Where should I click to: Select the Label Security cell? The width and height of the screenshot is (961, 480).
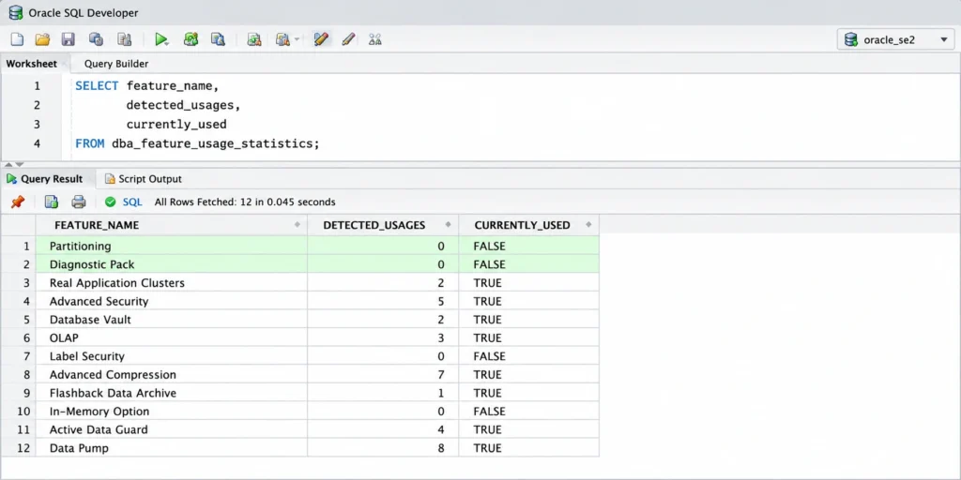[172, 356]
